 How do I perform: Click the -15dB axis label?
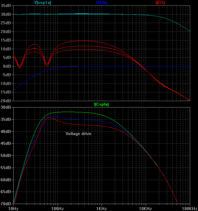coord(5,92)
